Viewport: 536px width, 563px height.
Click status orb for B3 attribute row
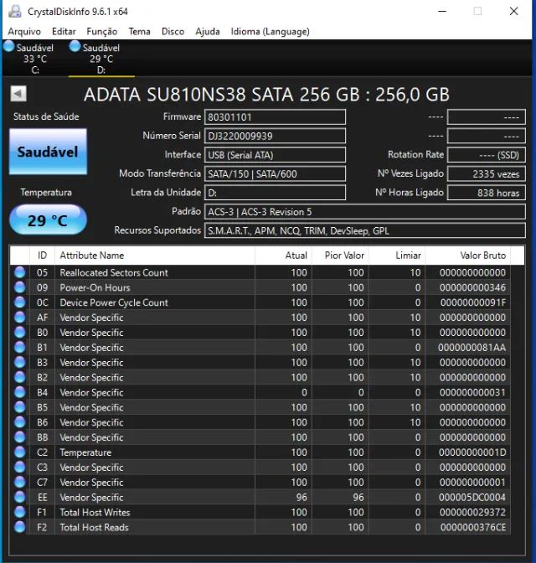[20, 362]
